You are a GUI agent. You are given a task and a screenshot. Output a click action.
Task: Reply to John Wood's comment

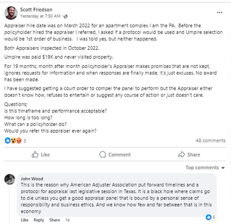click(39, 220)
